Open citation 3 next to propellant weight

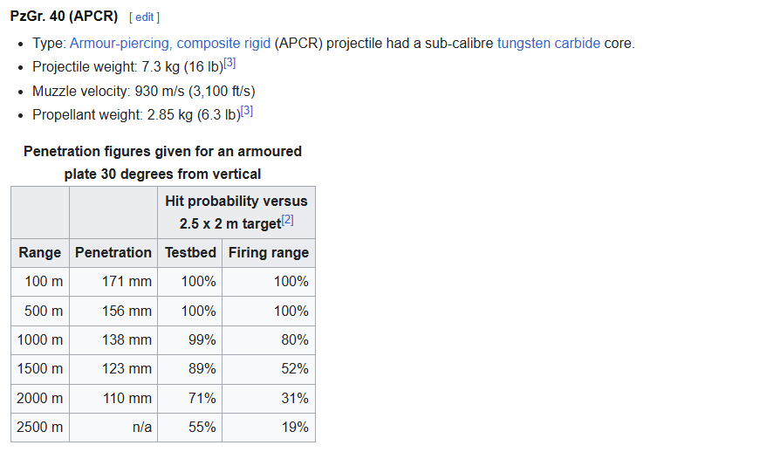pyautogui.click(x=247, y=111)
